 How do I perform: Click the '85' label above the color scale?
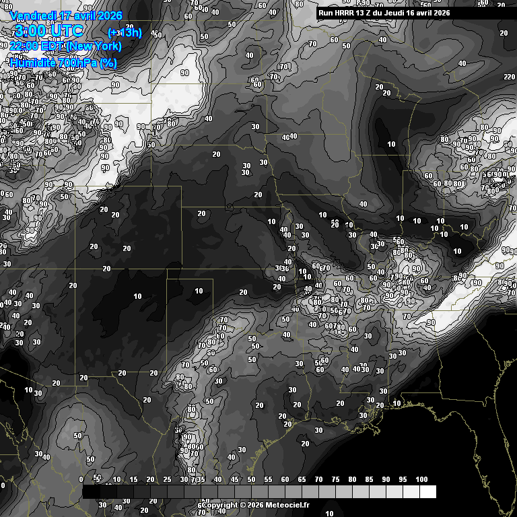[x=369, y=479]
